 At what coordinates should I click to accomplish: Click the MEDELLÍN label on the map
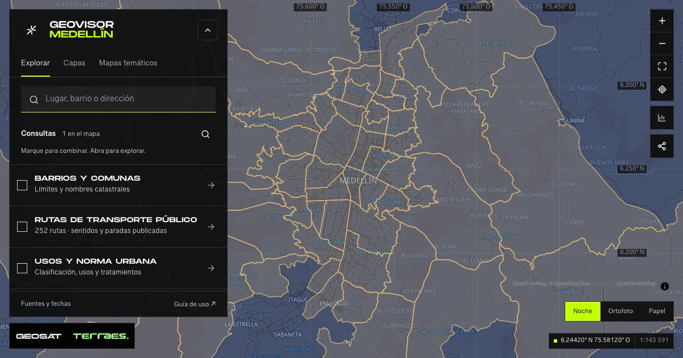tap(357, 181)
